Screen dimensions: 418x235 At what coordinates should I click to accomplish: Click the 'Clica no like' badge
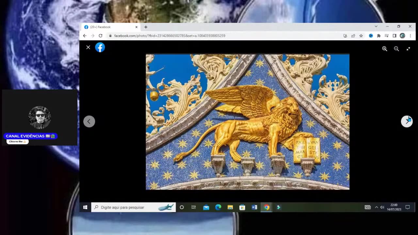pyautogui.click(x=18, y=142)
